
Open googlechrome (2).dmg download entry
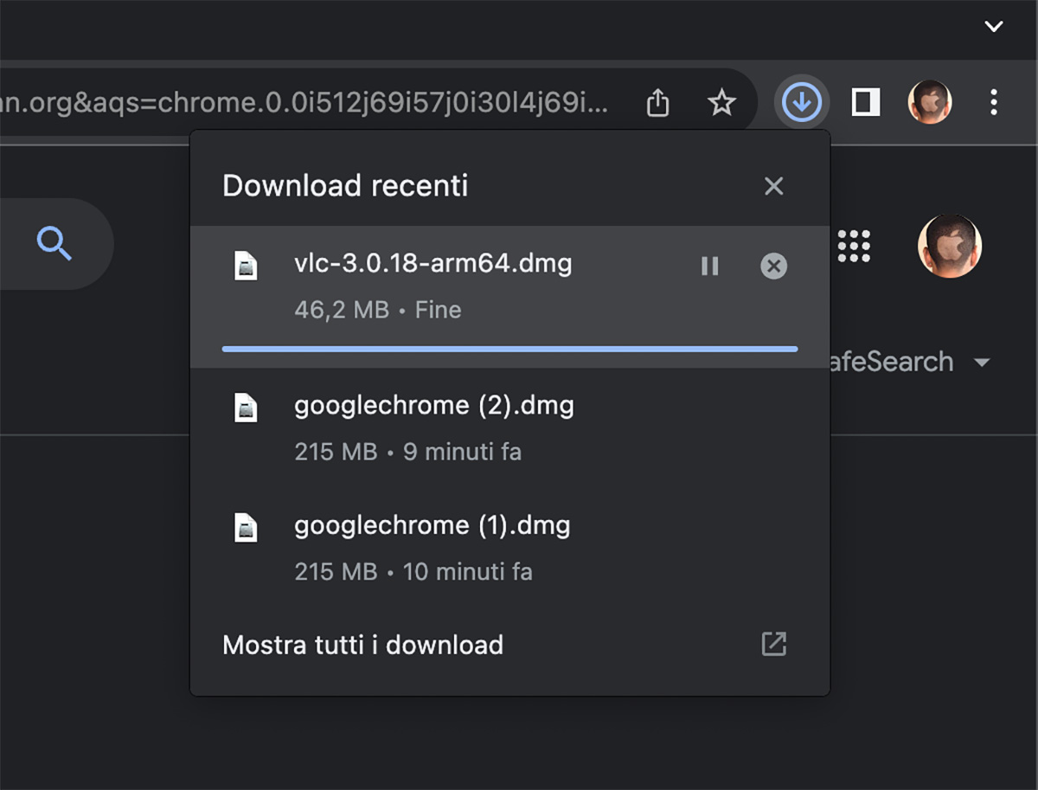tap(433, 406)
